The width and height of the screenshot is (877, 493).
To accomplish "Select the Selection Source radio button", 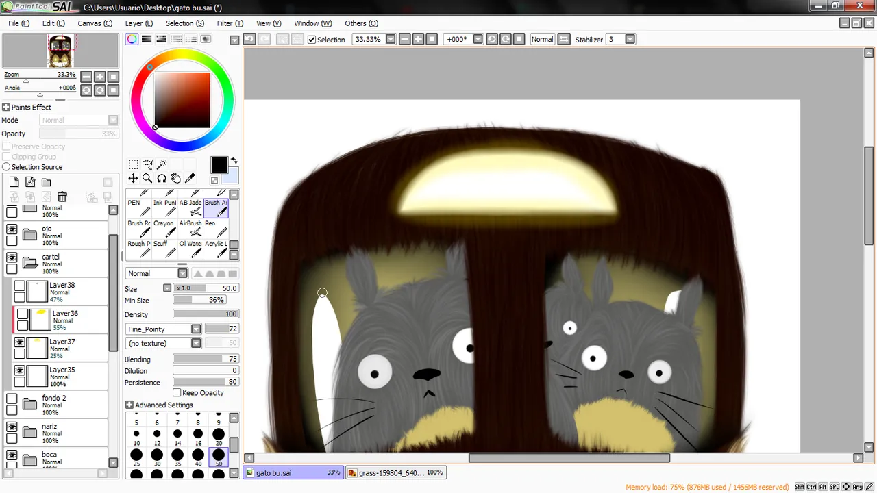I will coord(6,167).
